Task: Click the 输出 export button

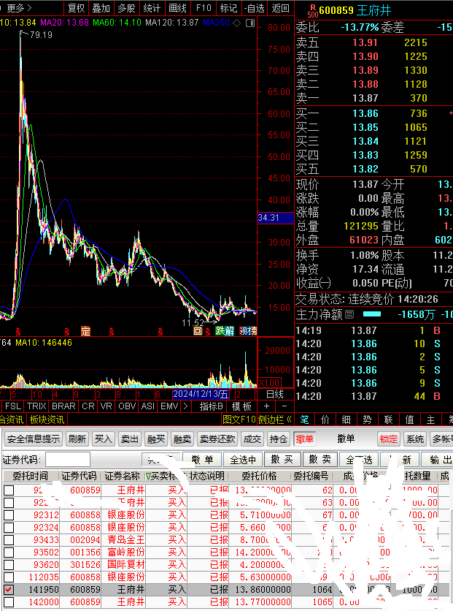Action: click(x=437, y=460)
